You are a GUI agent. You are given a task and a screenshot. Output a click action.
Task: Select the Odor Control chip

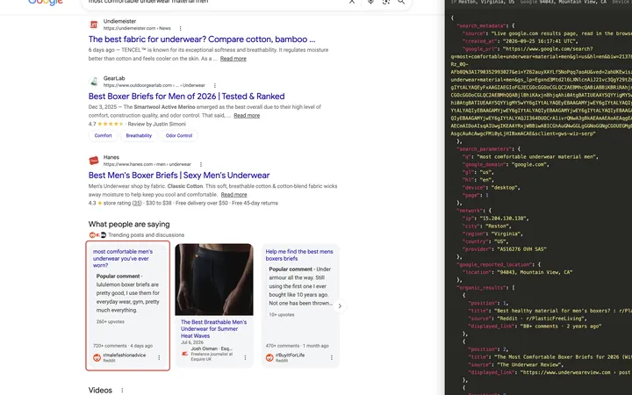(179, 136)
